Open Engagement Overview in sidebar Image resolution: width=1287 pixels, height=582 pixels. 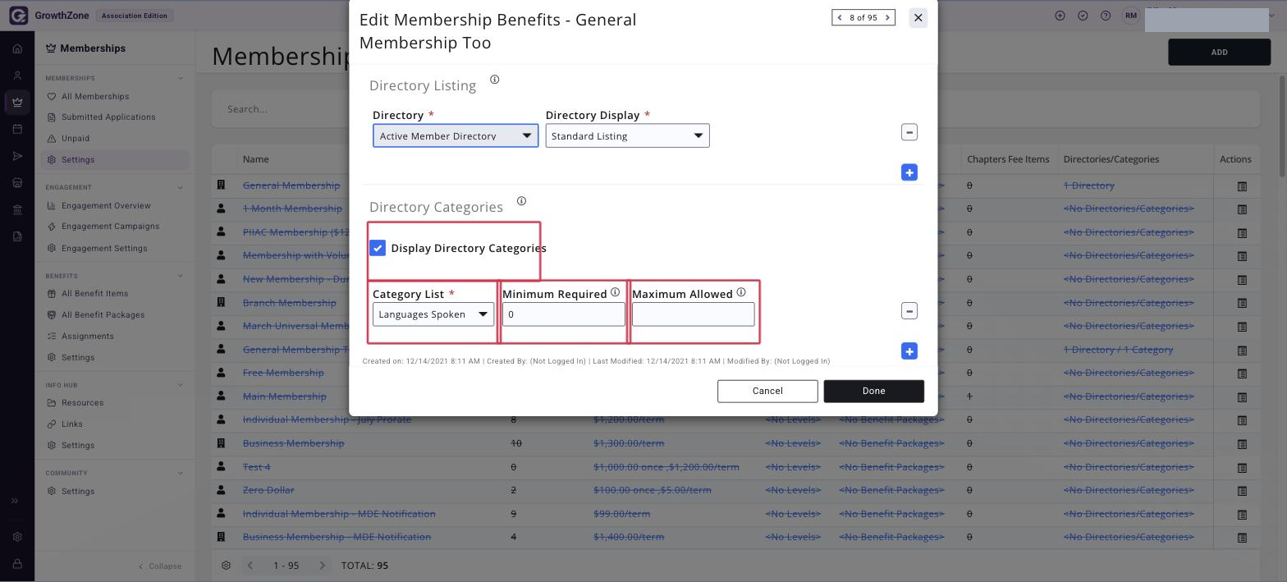[106, 206]
